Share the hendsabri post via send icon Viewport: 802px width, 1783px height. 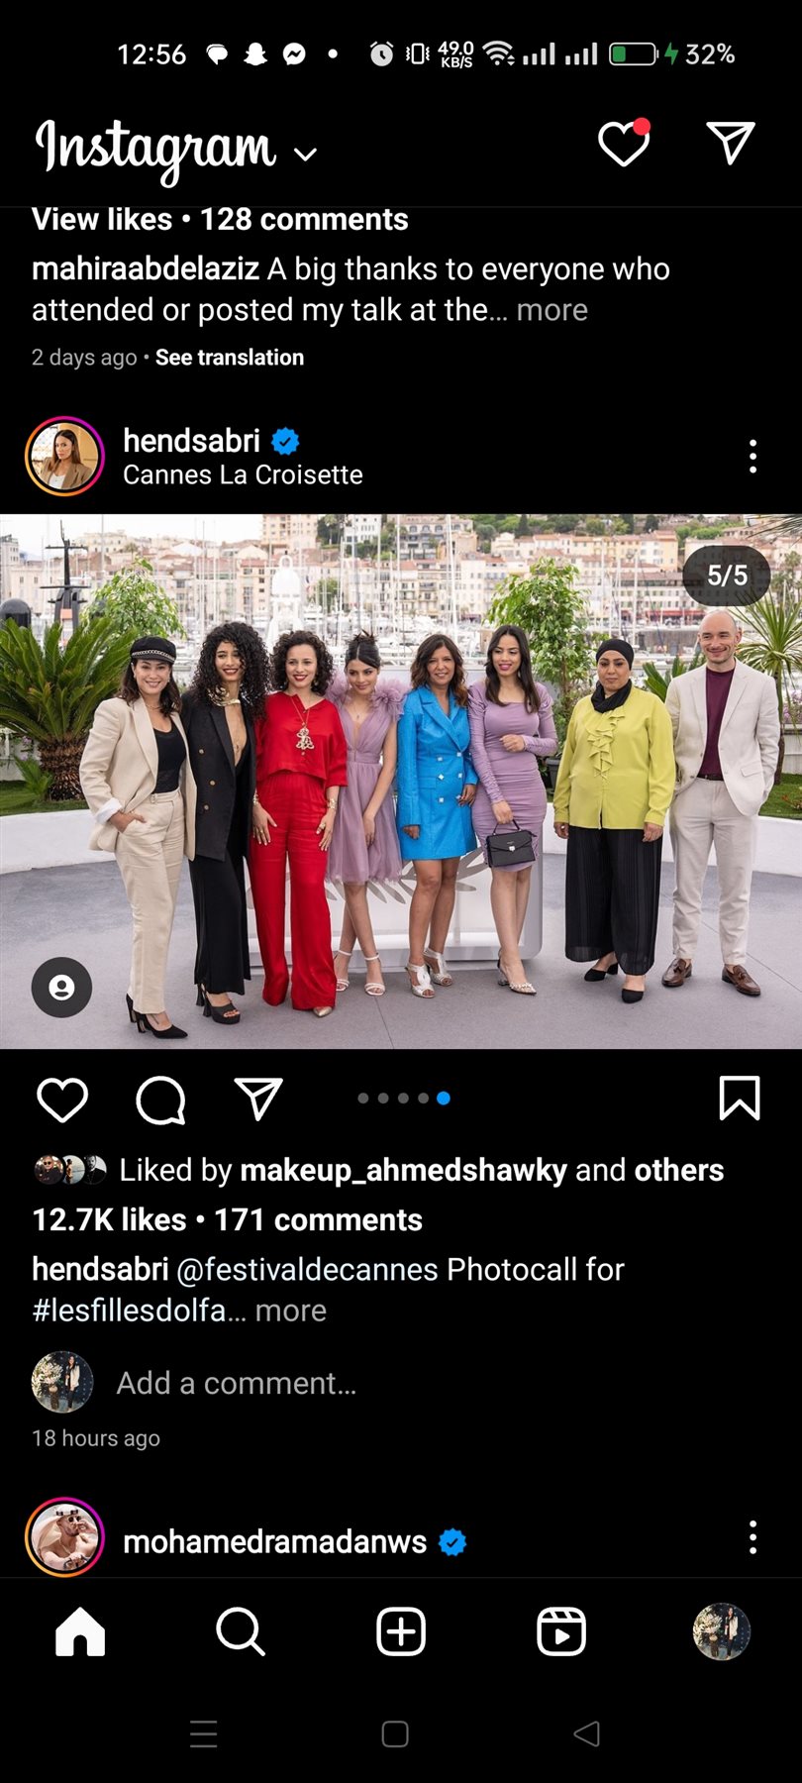[258, 1099]
